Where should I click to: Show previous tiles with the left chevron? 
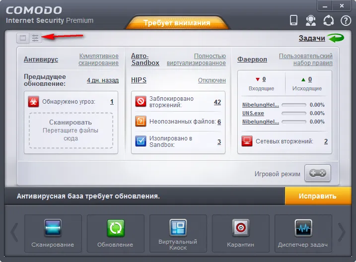pyautogui.click(x=14, y=233)
